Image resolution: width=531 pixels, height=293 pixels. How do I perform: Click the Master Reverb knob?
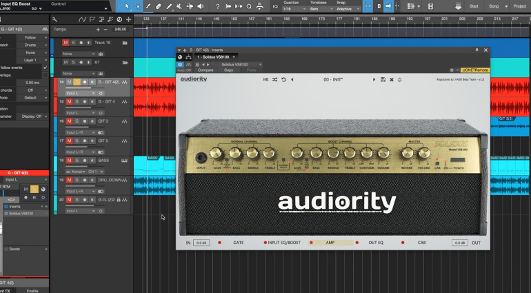tap(407, 154)
